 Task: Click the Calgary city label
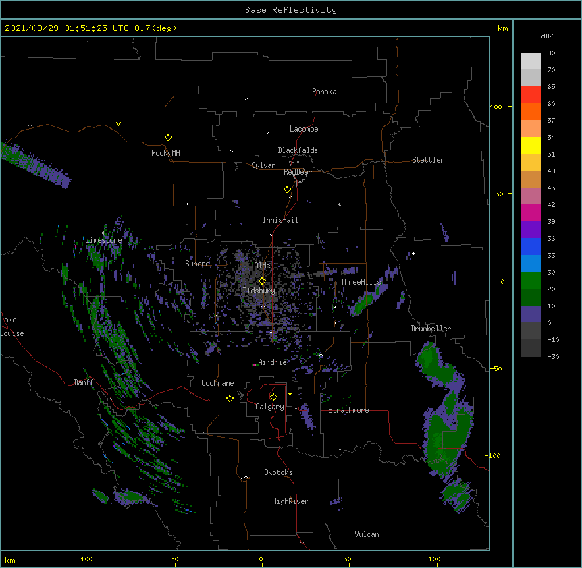[x=269, y=407]
